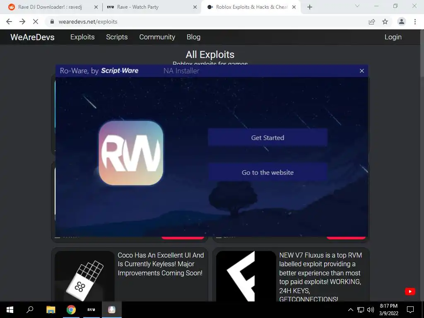The height and width of the screenshot is (318, 424).
Task: Click the Coco exploit description text
Action: (161, 264)
